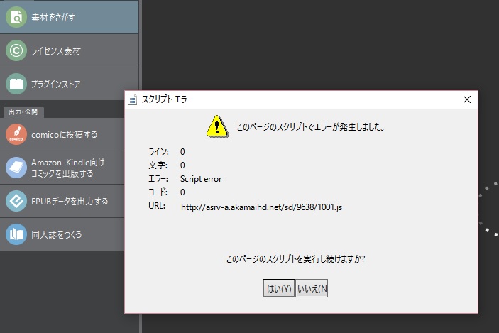
Task: Click the いいえ(N) button
Action: coord(312,288)
